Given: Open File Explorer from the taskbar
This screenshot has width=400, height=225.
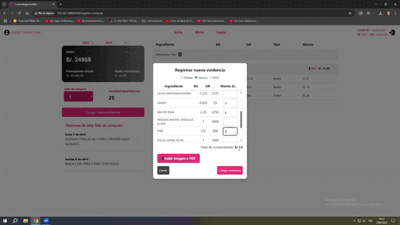Looking at the screenshot, I should pos(26,221).
